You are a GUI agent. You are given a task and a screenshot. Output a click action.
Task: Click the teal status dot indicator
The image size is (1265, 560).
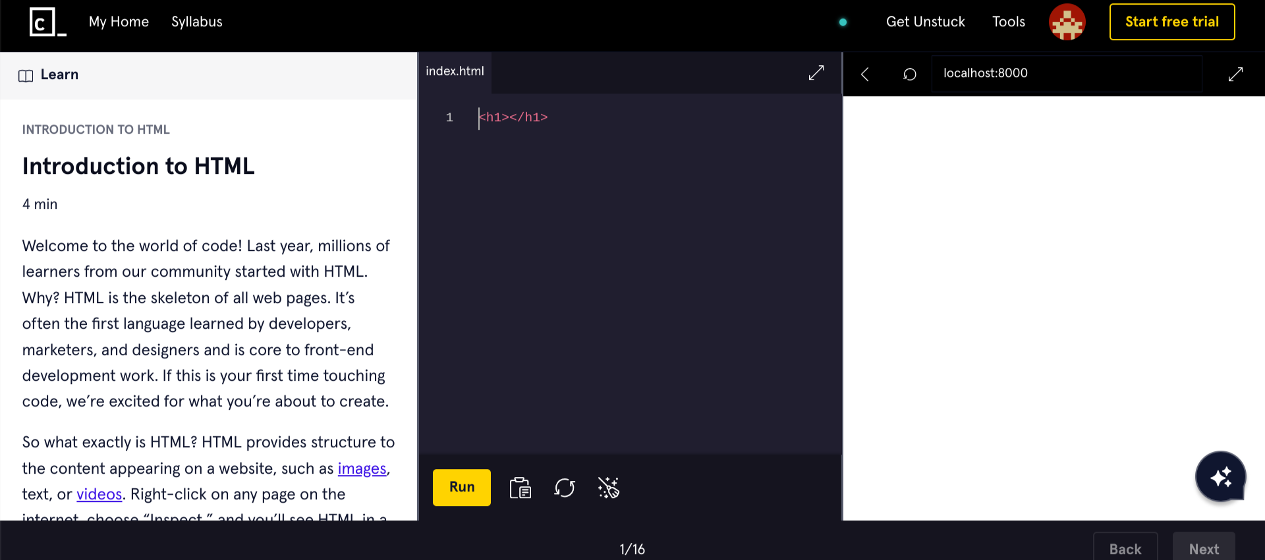coord(843,22)
